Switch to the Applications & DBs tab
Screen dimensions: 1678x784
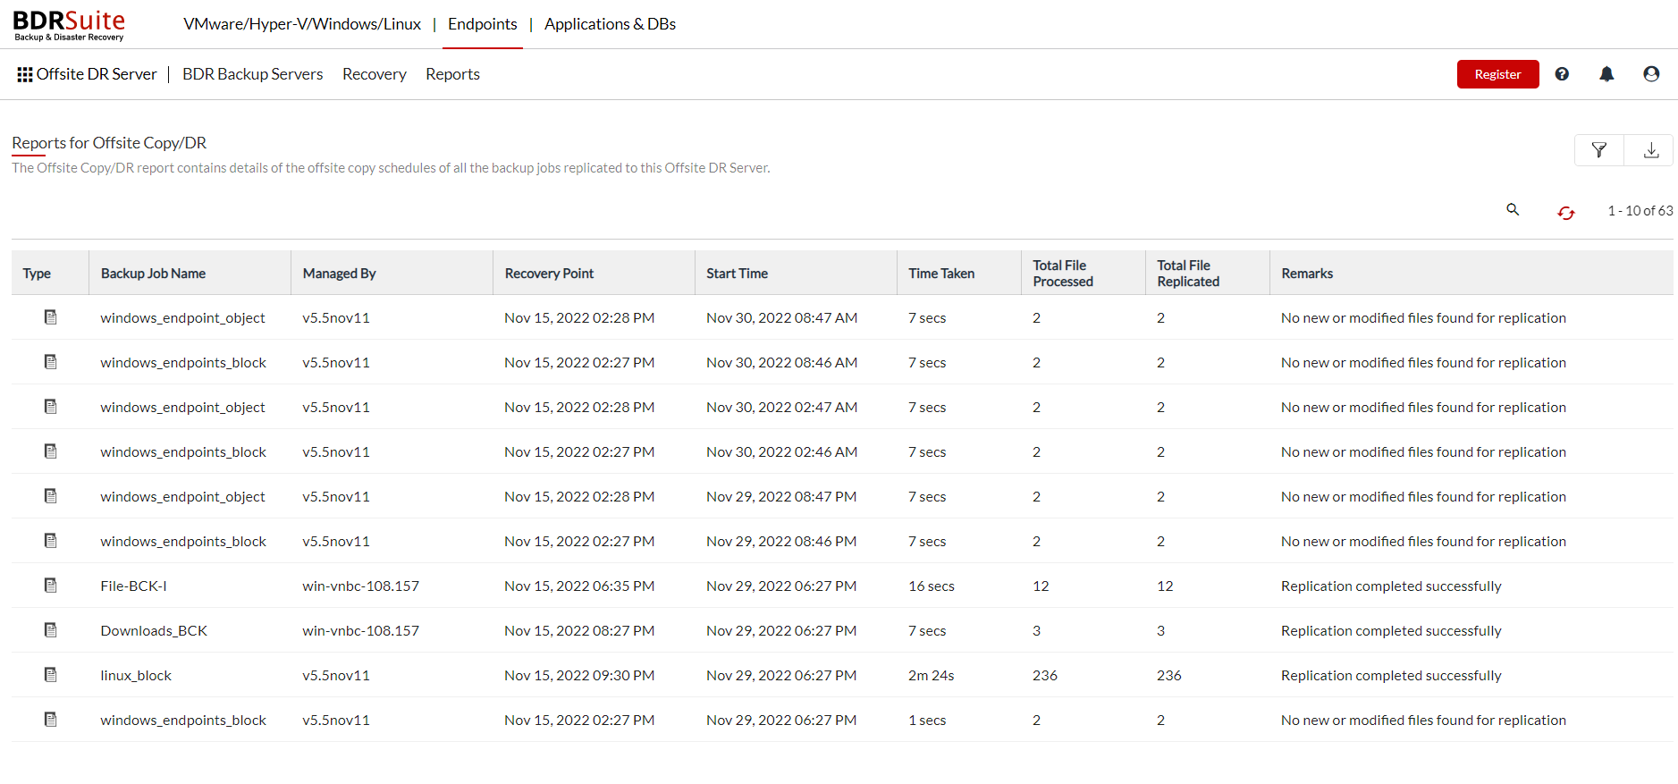pos(610,24)
